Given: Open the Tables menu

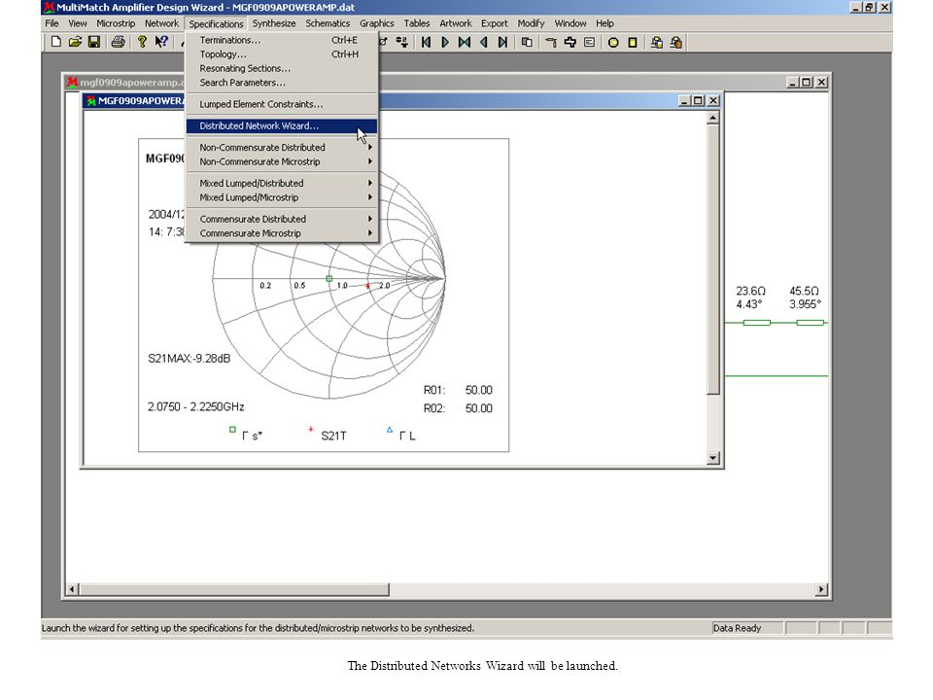Looking at the screenshot, I should tap(417, 23).
